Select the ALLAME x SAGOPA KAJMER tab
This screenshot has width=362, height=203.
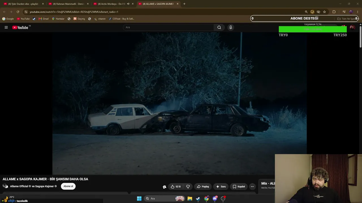158,4
